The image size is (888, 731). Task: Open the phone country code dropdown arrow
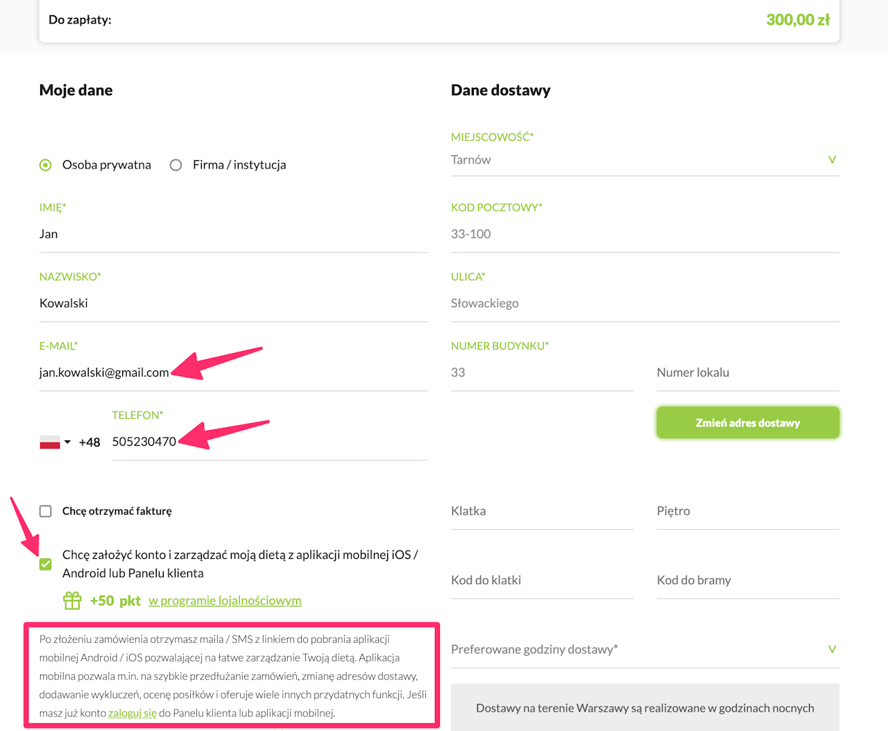67,442
